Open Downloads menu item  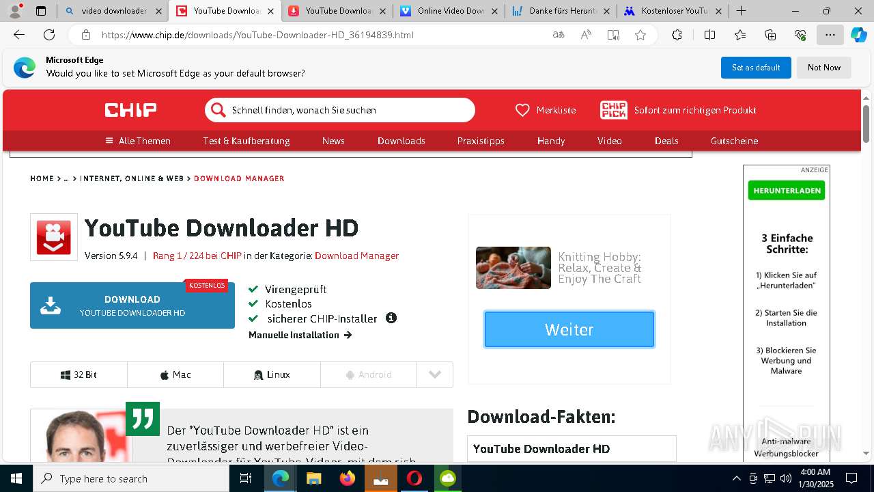401,141
